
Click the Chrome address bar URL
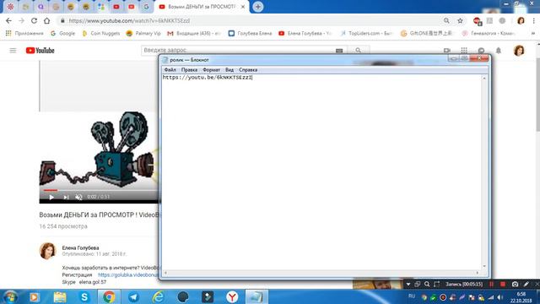129,20
